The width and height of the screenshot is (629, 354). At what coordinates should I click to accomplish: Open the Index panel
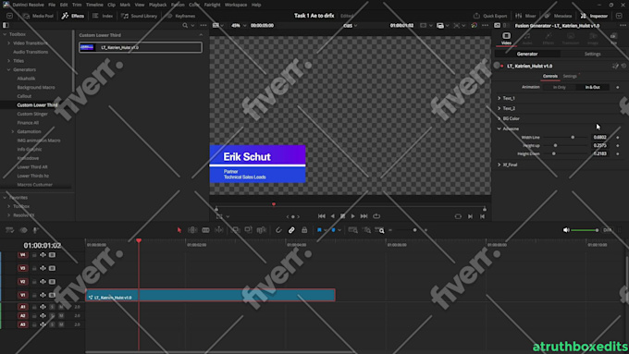coord(103,16)
